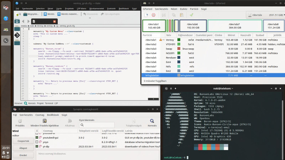Click the lowercase 'ventoy' breadcrumb in Kate
Viewport: 285px width, 160px height.
click(x=50, y=26)
